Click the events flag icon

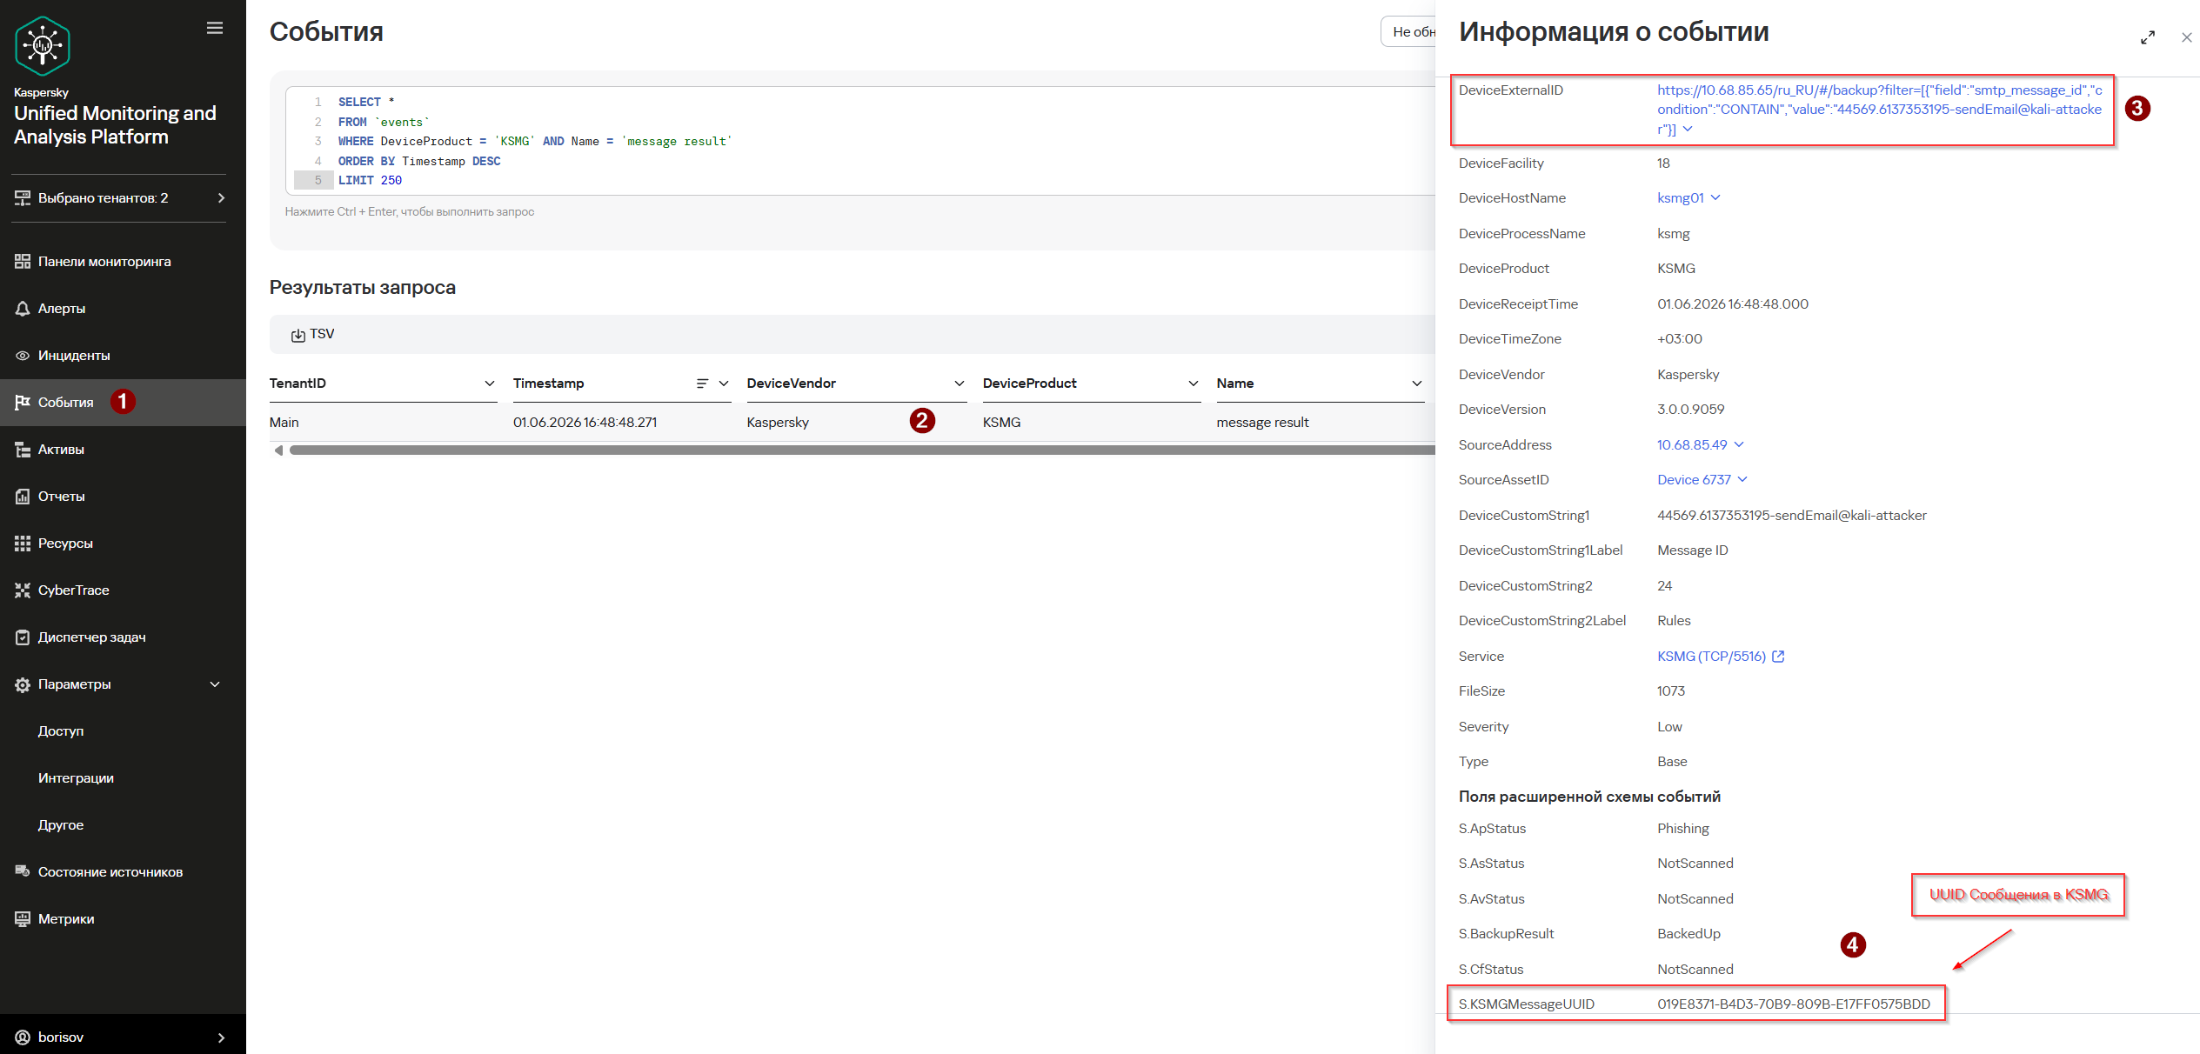23,403
